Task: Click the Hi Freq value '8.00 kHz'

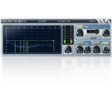Action: (106, 52)
